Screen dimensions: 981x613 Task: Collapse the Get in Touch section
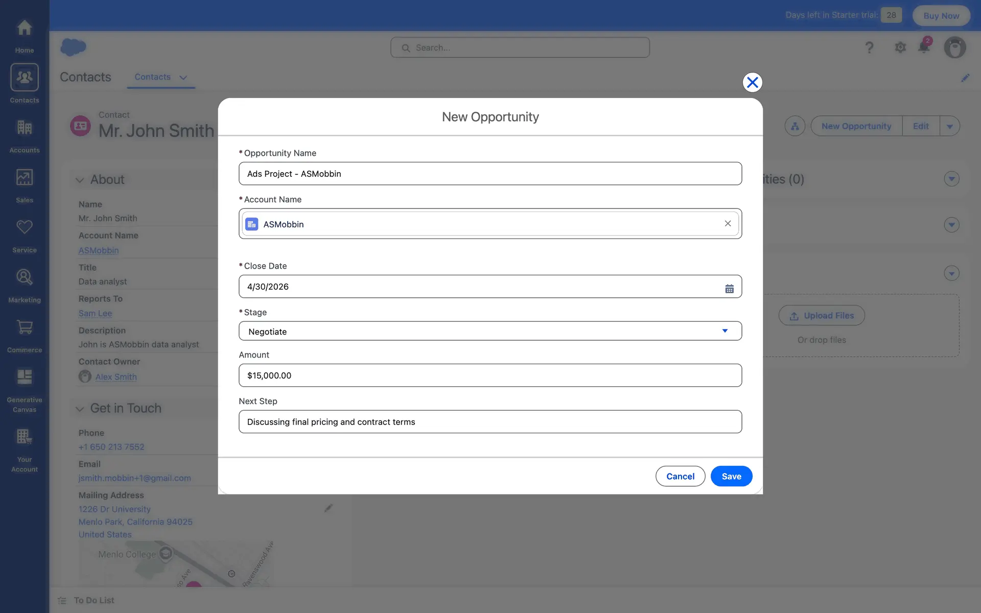coord(80,409)
